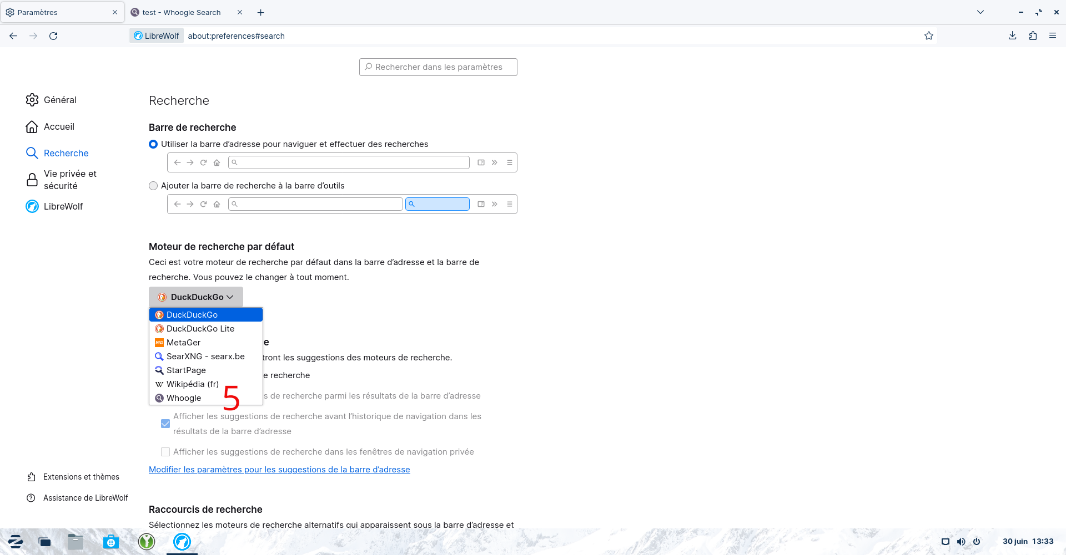The height and width of the screenshot is (555, 1066).
Task: Enable suggestions in private browsing windows
Action: tap(165, 452)
